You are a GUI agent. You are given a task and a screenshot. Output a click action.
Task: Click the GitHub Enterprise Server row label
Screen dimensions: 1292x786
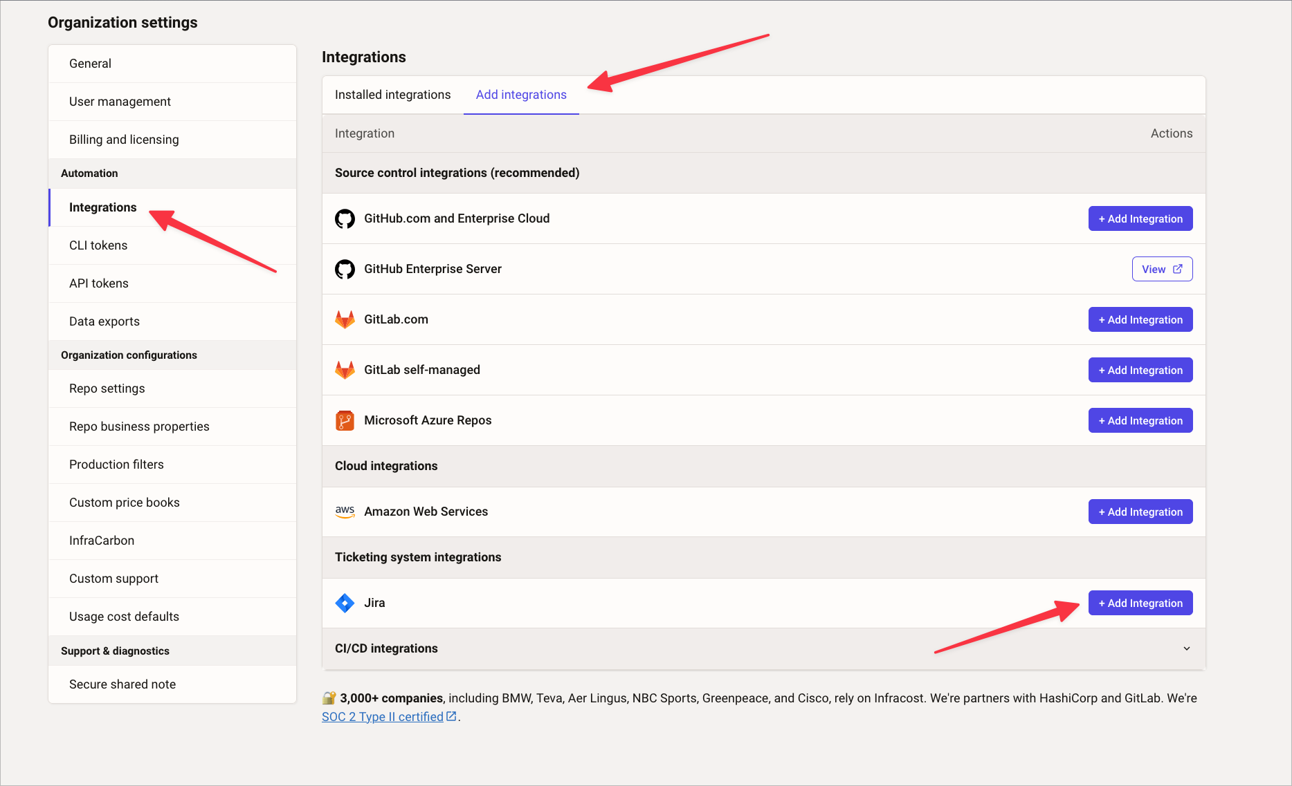(x=433, y=269)
